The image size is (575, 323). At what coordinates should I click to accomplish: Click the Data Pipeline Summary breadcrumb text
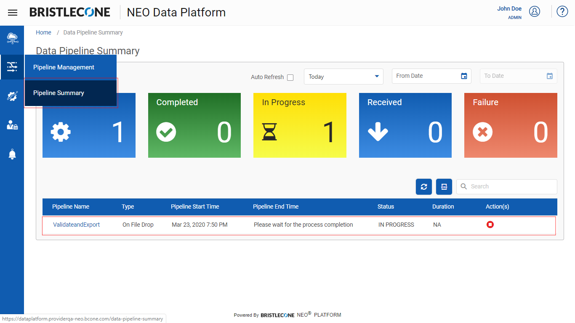93,32
